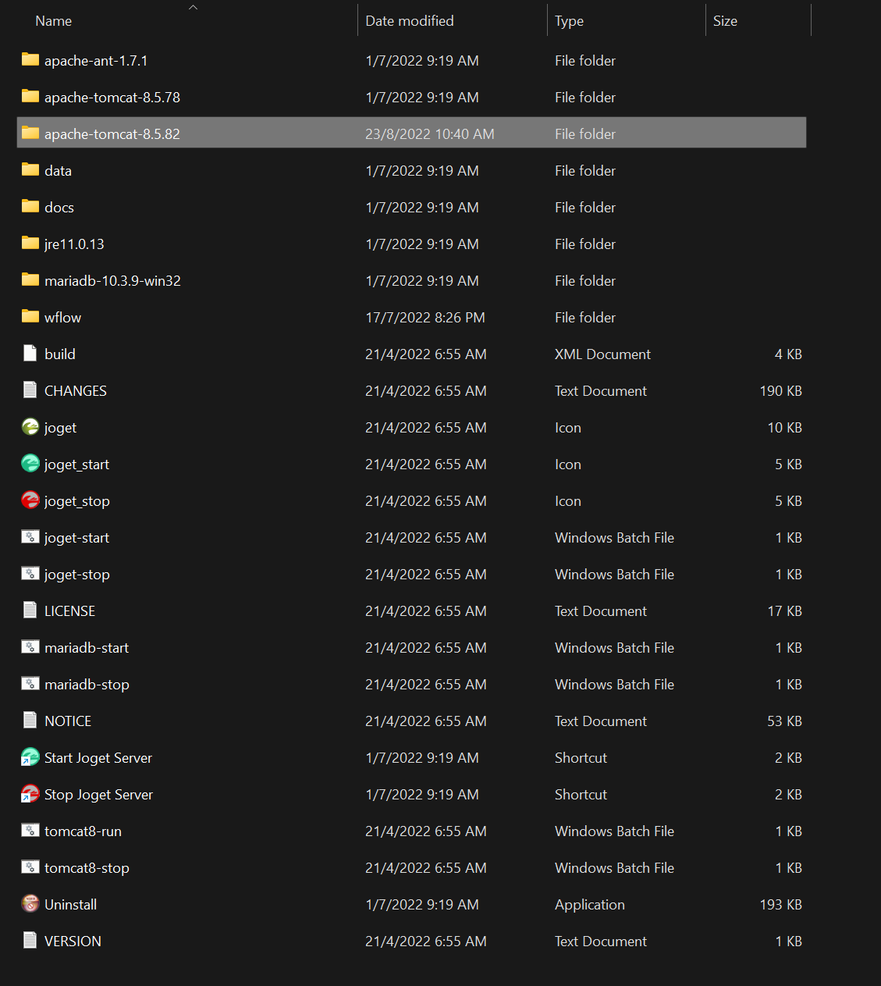881x986 pixels.
Task: Click the tomcat8-run batch file icon
Action: (30, 831)
